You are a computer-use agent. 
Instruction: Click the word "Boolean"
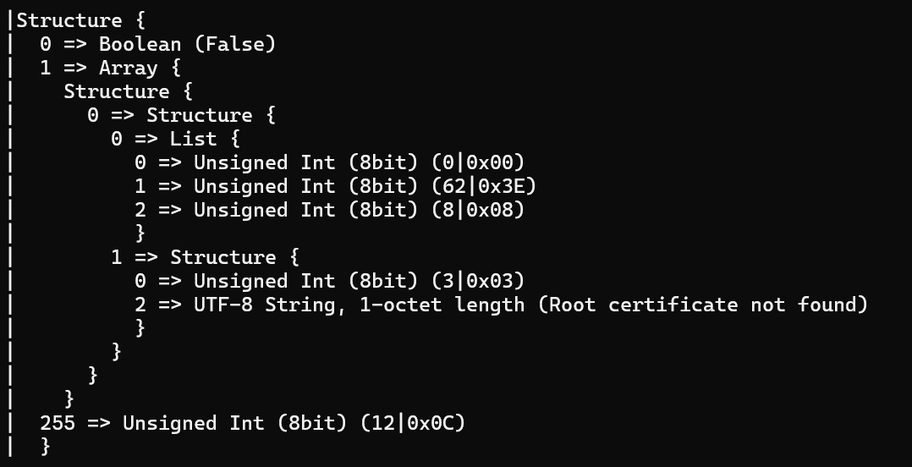tap(140, 44)
